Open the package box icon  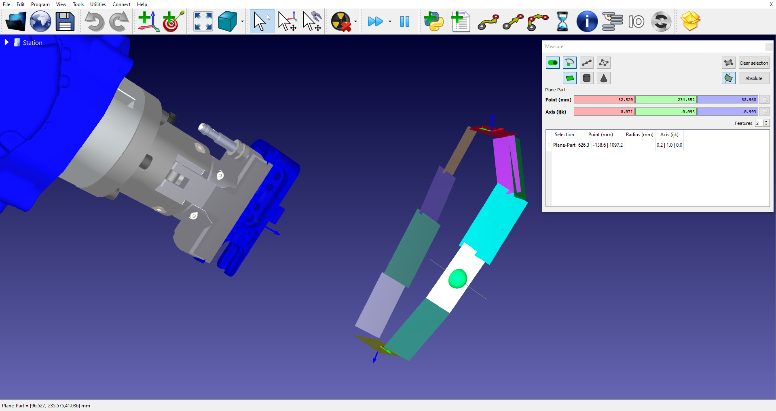tap(690, 21)
